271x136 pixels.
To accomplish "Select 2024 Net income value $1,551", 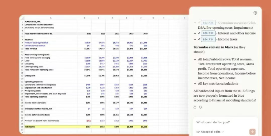I will coord(144,127).
